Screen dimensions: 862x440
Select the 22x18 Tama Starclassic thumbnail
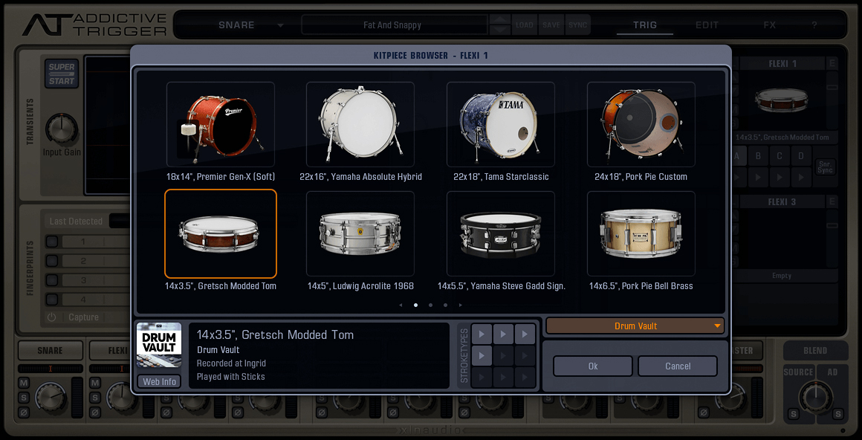pos(500,125)
